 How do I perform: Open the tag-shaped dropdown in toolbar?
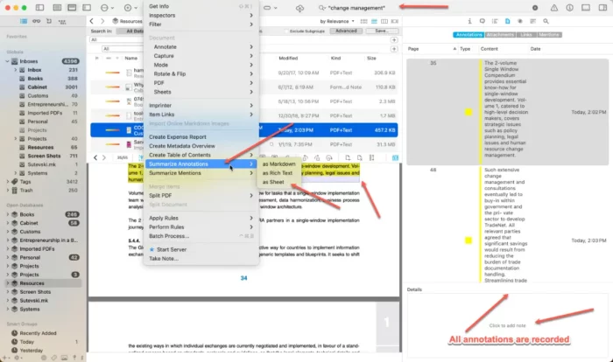270,8
